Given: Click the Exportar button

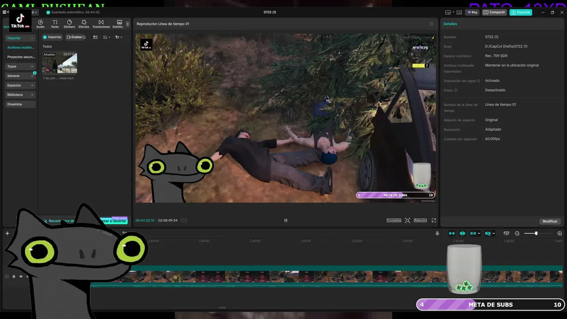Looking at the screenshot, I should [x=520, y=12].
